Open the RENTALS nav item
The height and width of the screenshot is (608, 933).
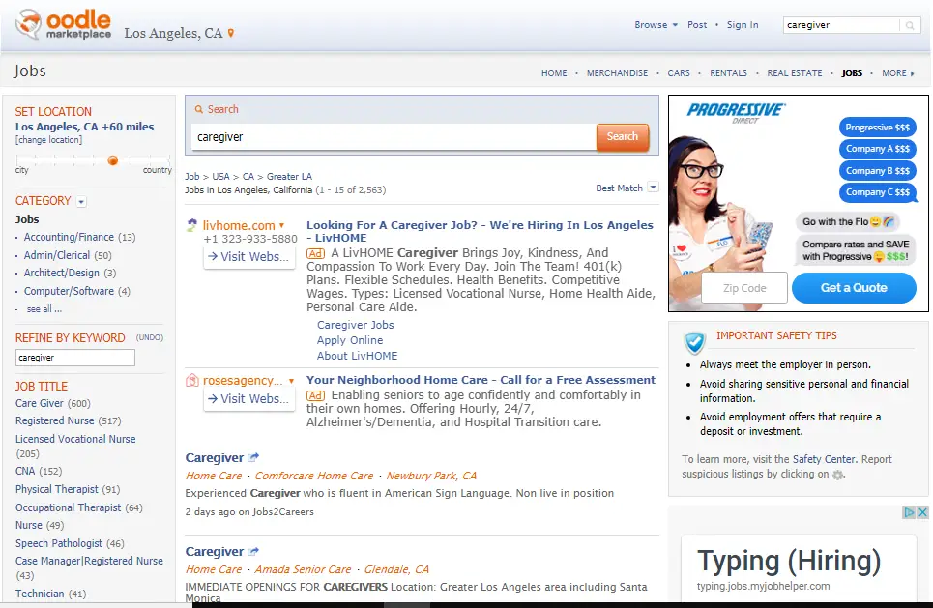(728, 73)
